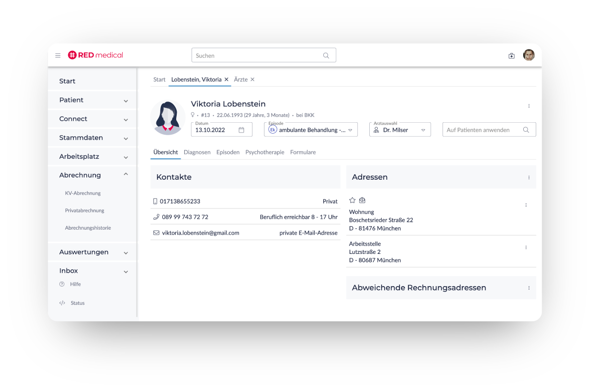The image size is (594, 392).
Task: Click the doctor icon in Arztauswahl
Action: (376, 130)
